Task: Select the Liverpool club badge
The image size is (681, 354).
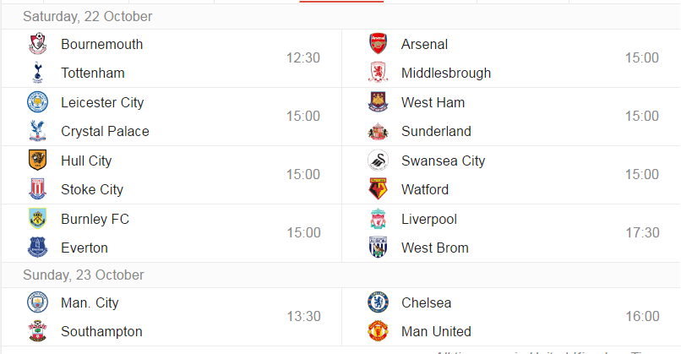Action: [x=378, y=219]
